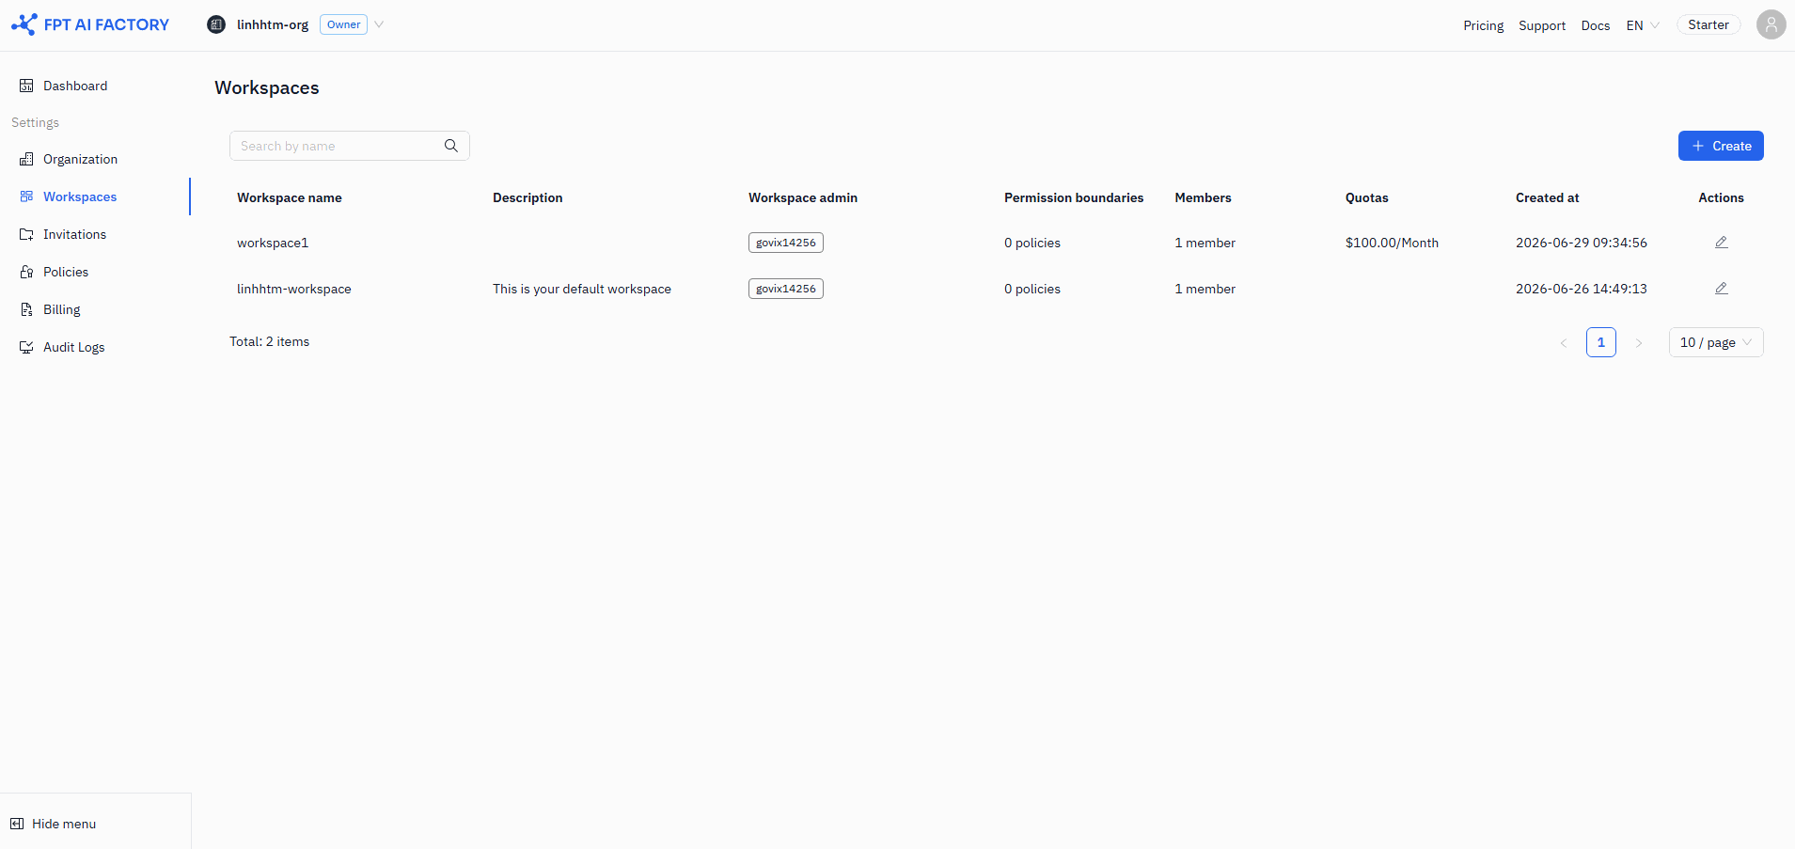The image size is (1795, 849).
Task: Click the Created at column header
Action: (1548, 197)
